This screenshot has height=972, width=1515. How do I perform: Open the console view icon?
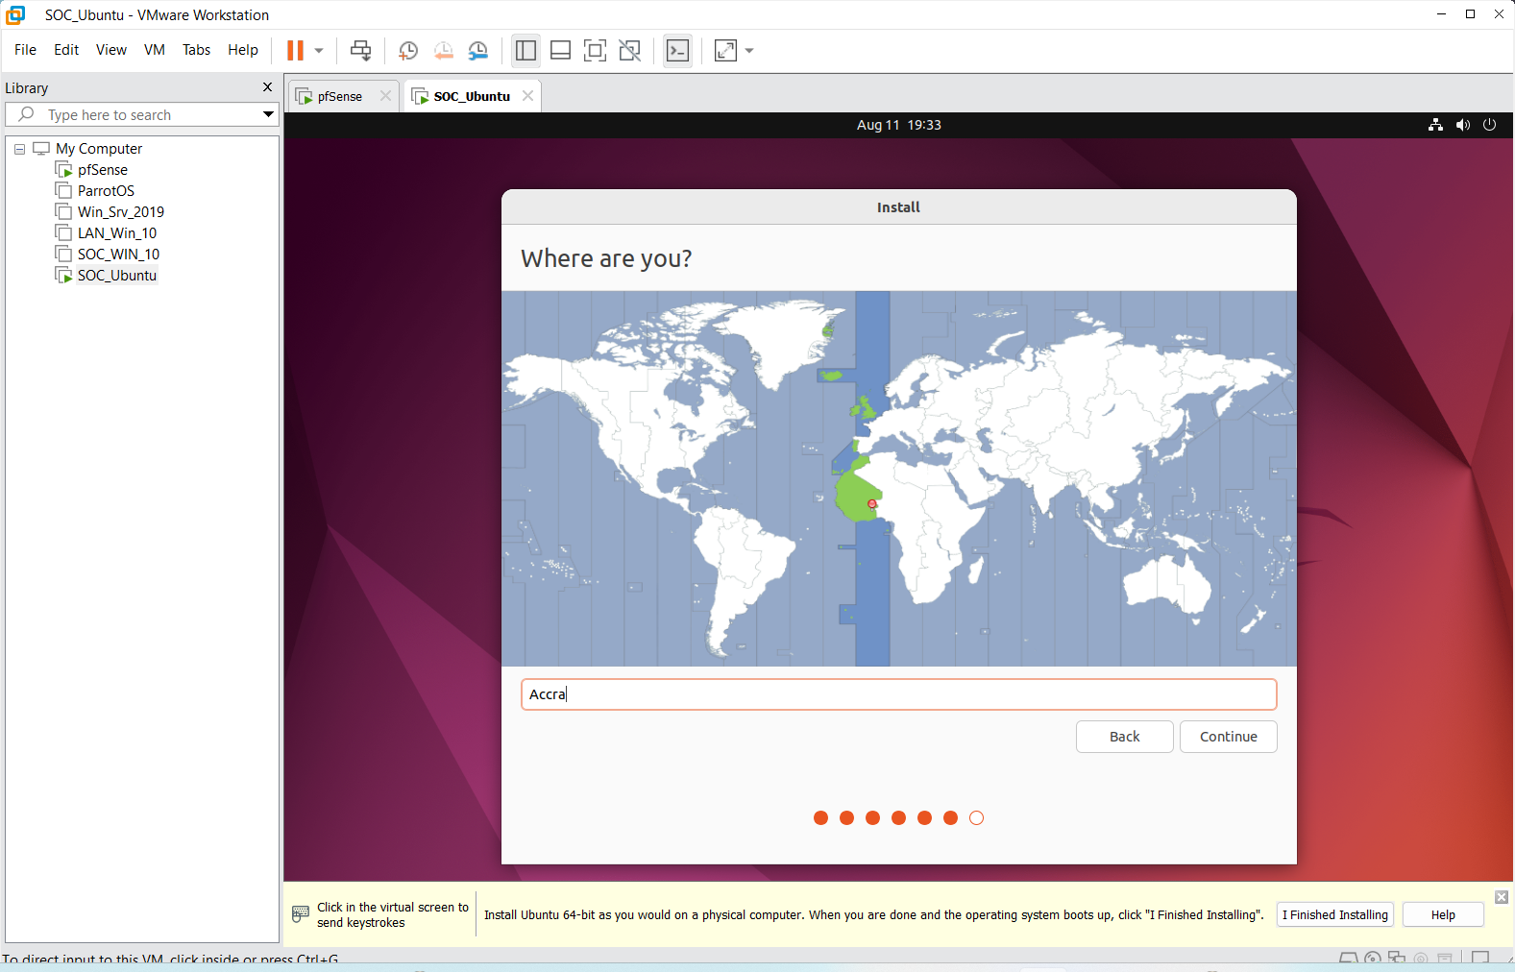(x=677, y=50)
